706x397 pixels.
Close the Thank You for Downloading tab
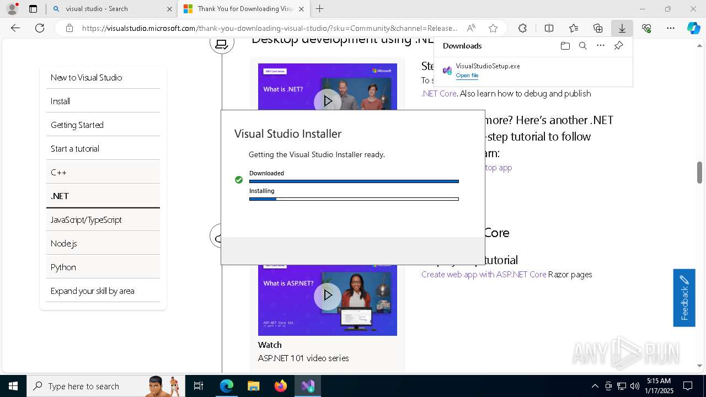tap(301, 9)
